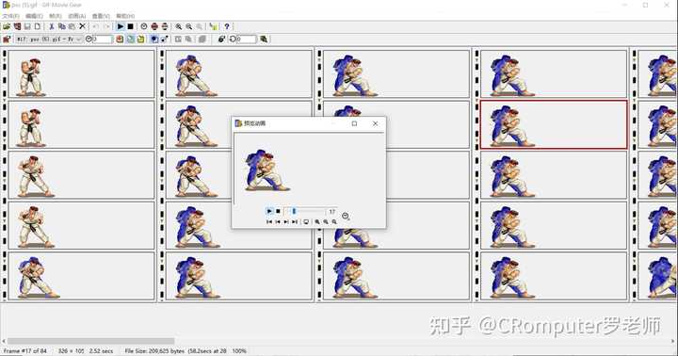This screenshot has height=356, width=678.
Task: Click 'Frame #17 of 84' in the status bar
Action: pyautogui.click(x=25, y=350)
